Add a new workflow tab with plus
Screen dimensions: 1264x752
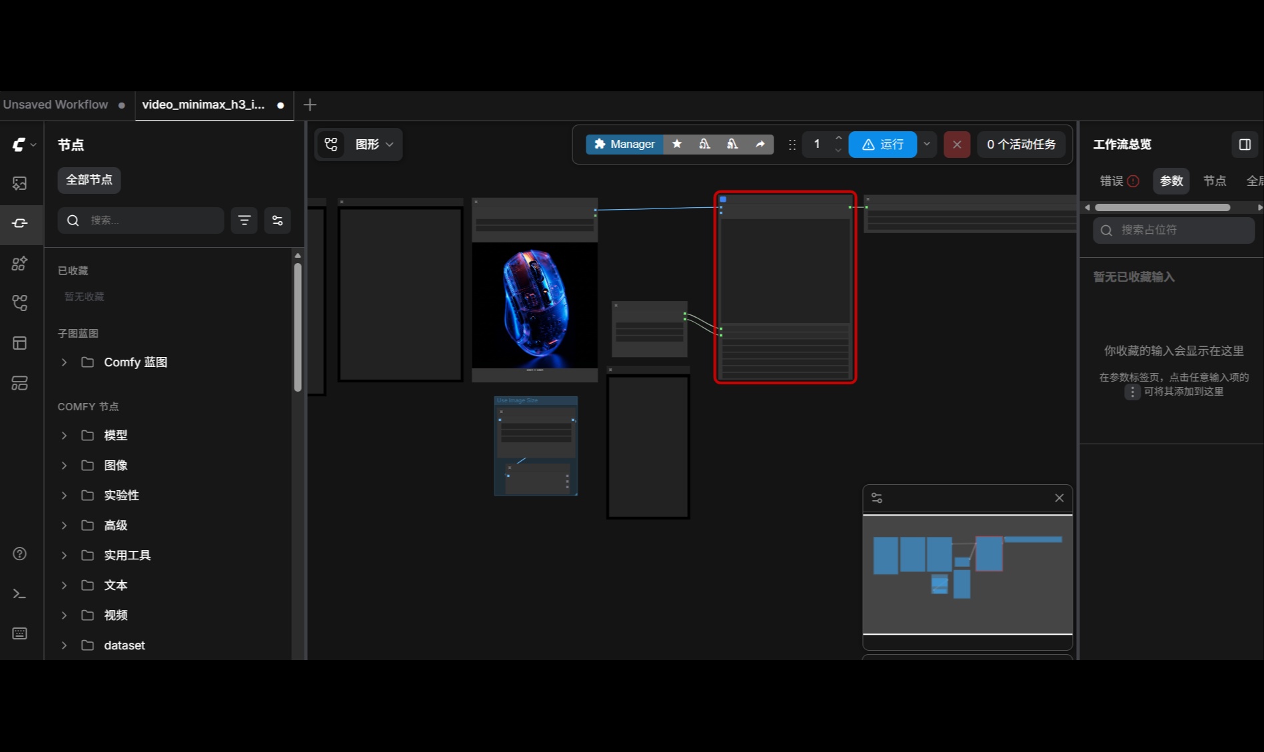(x=310, y=105)
